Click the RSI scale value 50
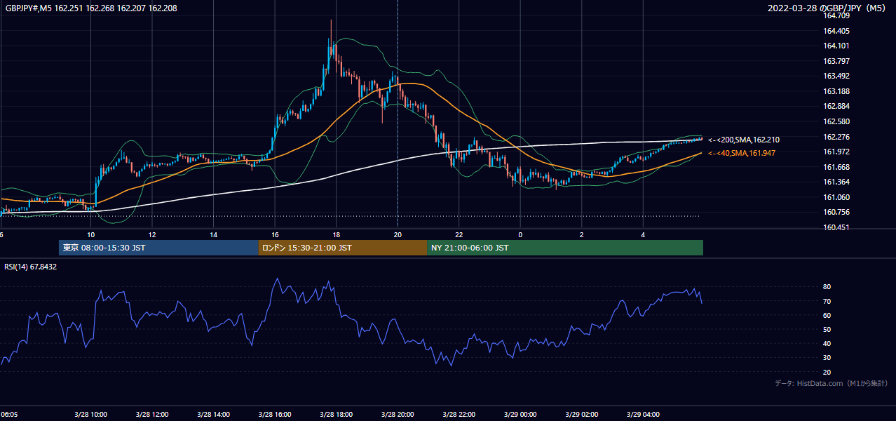 [x=827, y=329]
